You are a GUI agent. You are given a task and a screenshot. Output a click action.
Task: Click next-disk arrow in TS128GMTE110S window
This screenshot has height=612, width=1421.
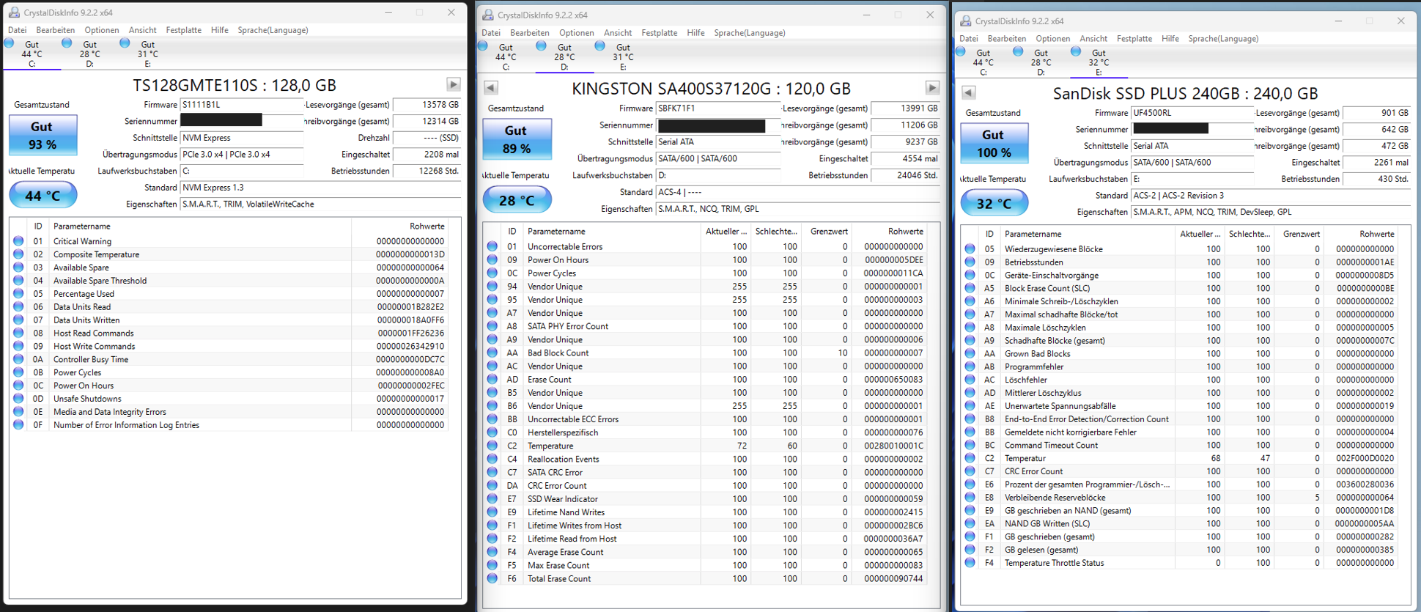pos(454,84)
